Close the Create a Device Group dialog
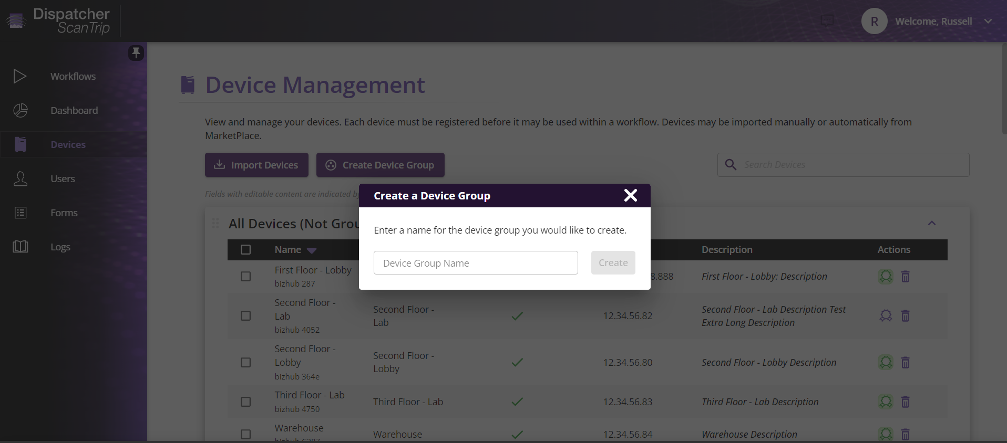 coord(631,195)
